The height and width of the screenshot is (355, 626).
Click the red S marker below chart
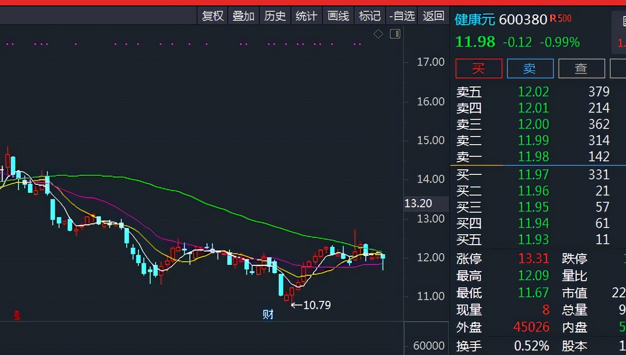pyautogui.click(x=17, y=315)
